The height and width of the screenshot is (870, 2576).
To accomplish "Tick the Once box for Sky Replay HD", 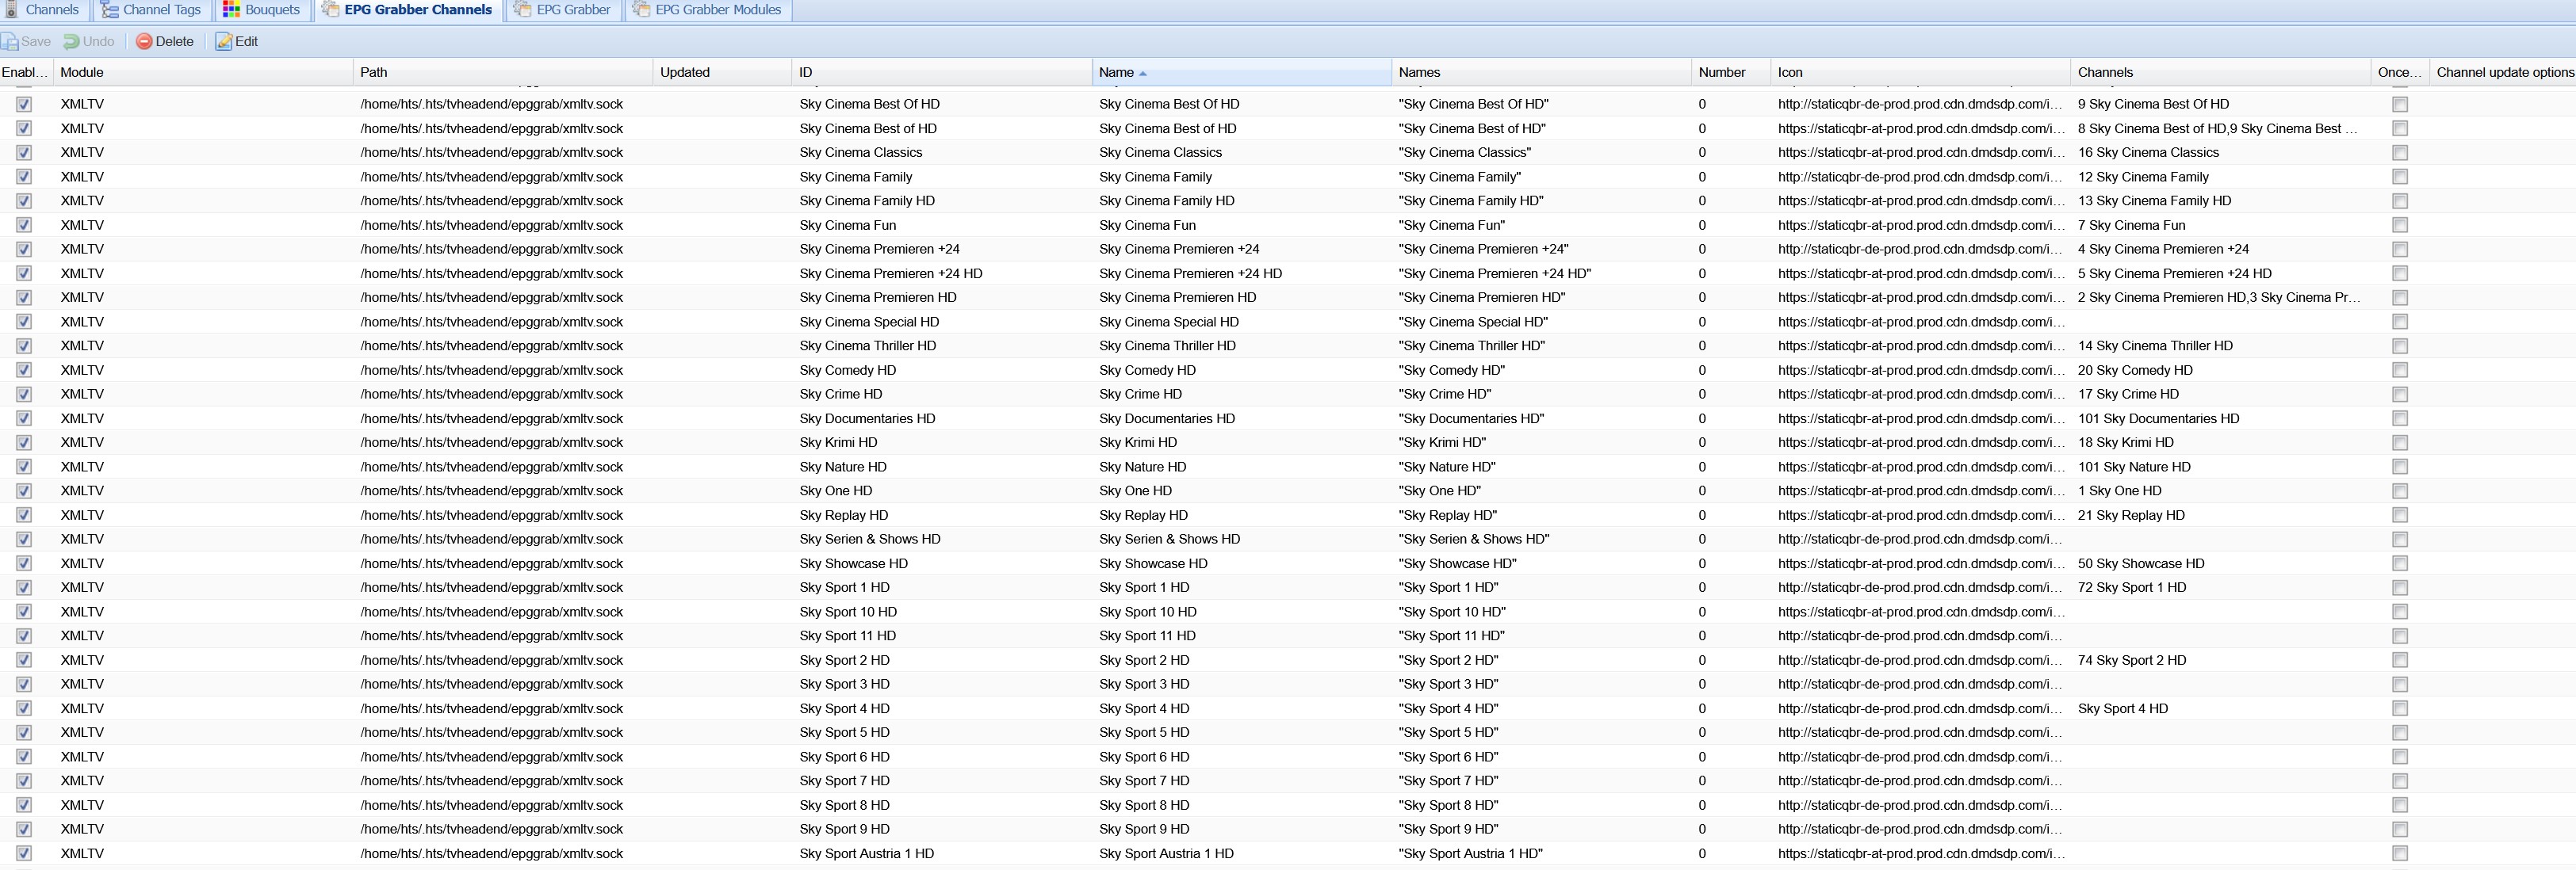I will pyautogui.click(x=2400, y=515).
